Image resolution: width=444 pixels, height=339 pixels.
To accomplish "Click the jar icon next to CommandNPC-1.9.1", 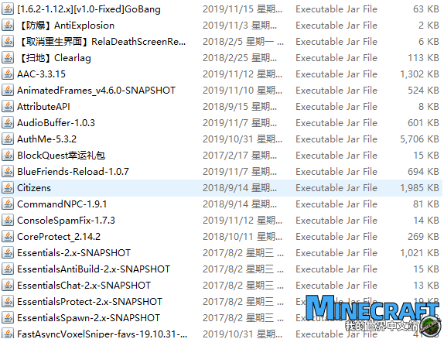I will 8,204.
